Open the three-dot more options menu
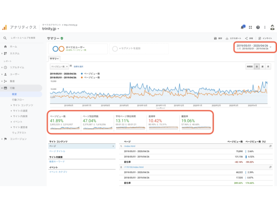This screenshot has width=277, height=208. [x=265, y=28]
